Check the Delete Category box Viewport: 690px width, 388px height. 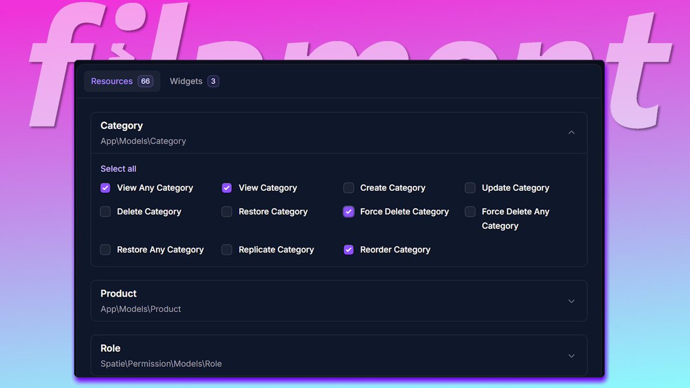(105, 212)
